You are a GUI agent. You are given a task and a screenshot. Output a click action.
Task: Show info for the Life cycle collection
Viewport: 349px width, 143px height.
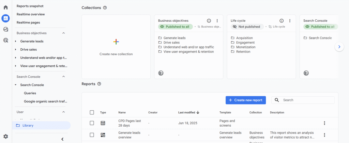click(x=282, y=21)
